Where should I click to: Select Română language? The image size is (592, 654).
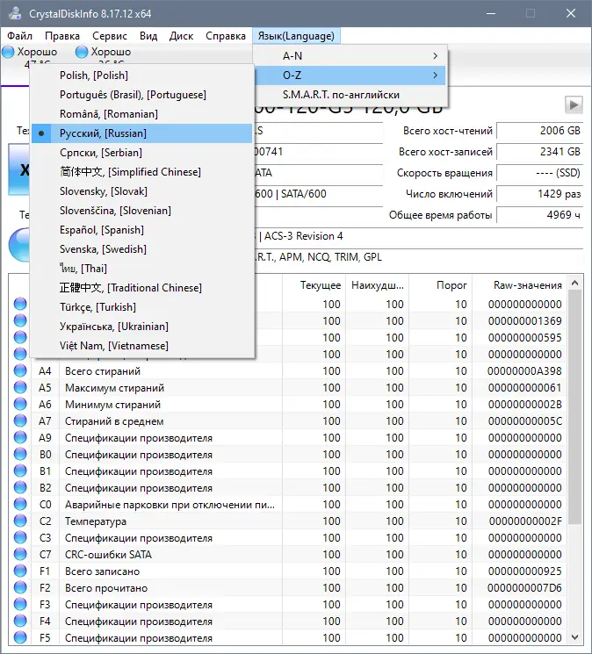tap(141, 114)
